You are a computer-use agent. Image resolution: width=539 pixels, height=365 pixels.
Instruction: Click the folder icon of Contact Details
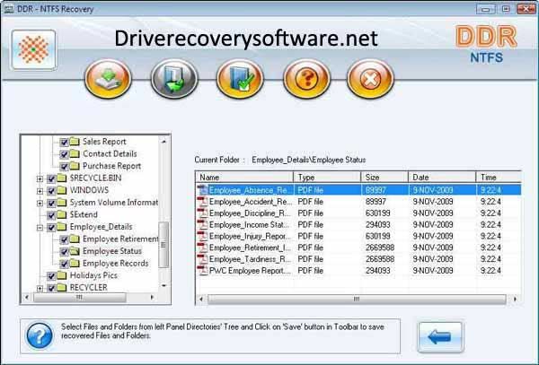75,153
